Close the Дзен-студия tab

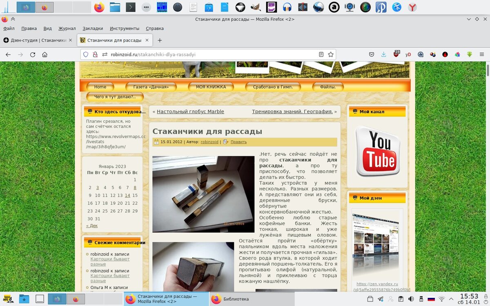pyautogui.click(x=70, y=40)
